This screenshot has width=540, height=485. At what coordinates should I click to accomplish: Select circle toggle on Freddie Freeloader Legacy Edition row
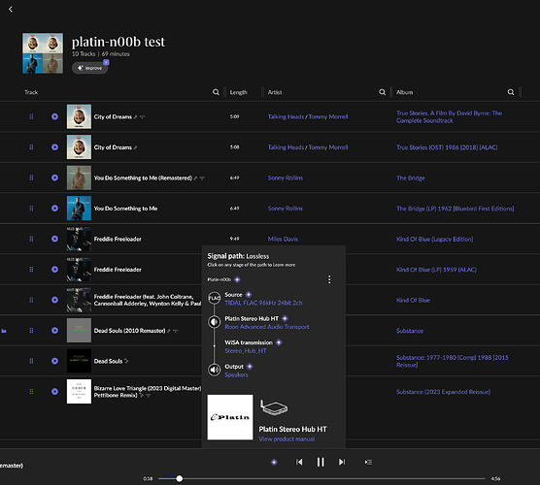pos(54,239)
